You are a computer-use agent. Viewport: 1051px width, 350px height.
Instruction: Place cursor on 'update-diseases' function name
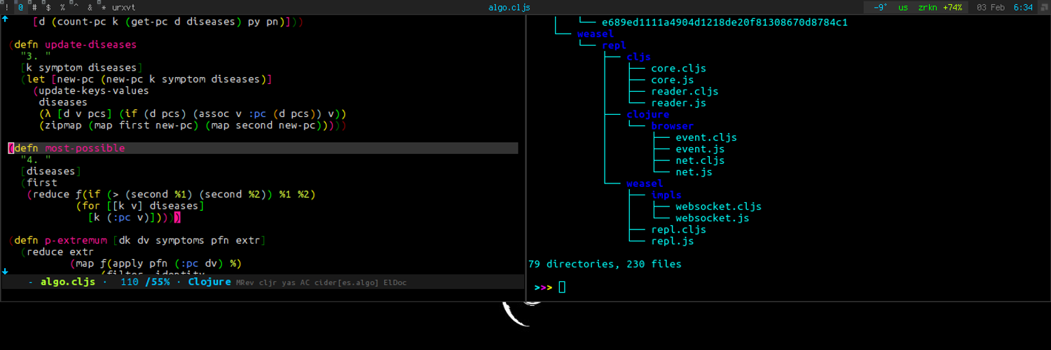pyautogui.click(x=90, y=45)
